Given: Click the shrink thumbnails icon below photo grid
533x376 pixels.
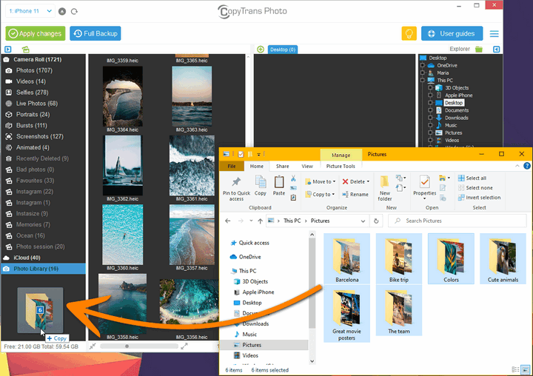Looking at the screenshot, I should pos(93,346).
